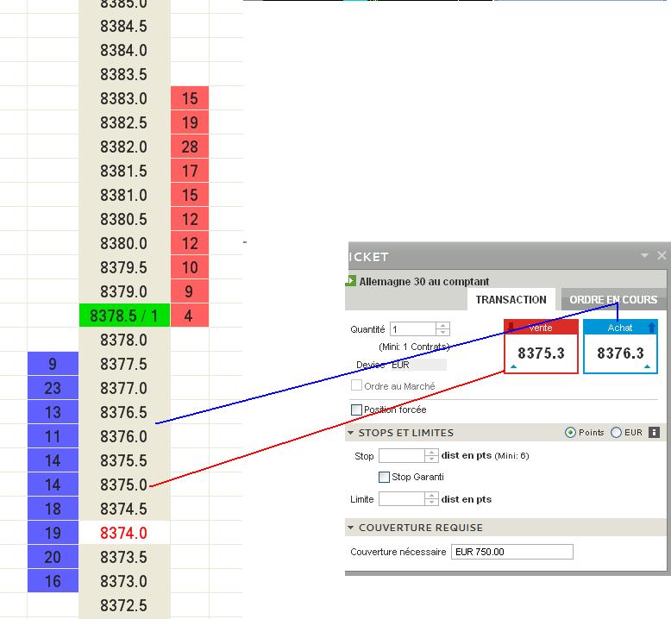The image size is (671, 619).
Task: Enable the Position forcée checkbox
Action: (x=356, y=410)
